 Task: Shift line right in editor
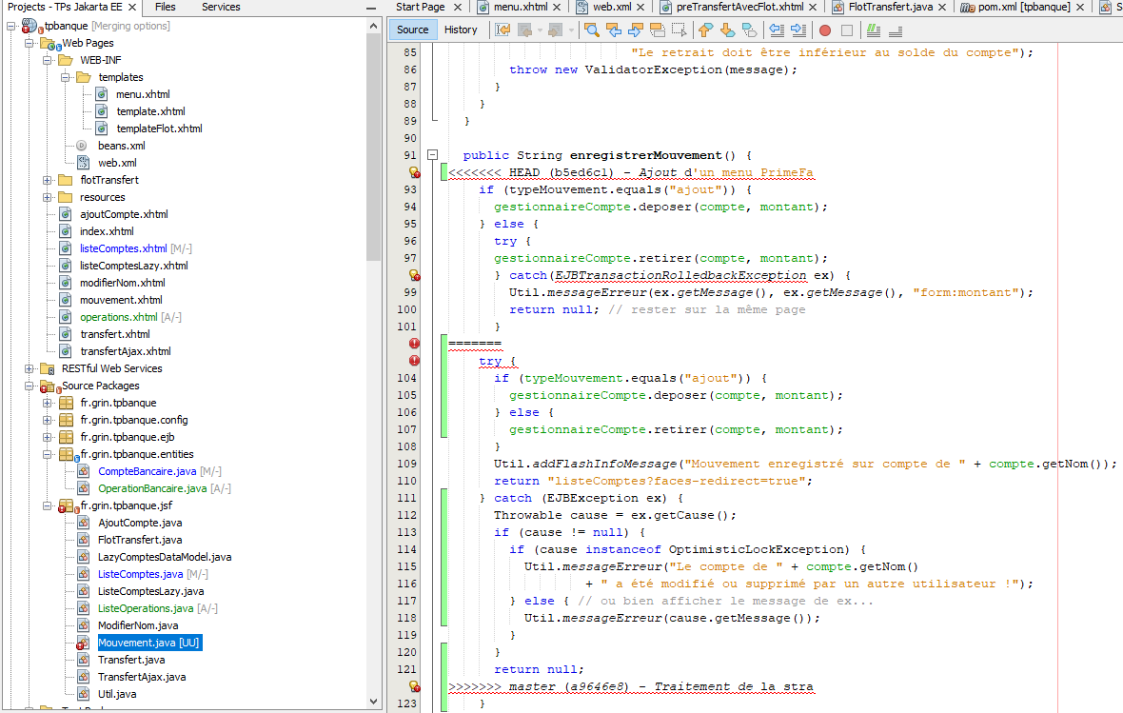(x=798, y=30)
